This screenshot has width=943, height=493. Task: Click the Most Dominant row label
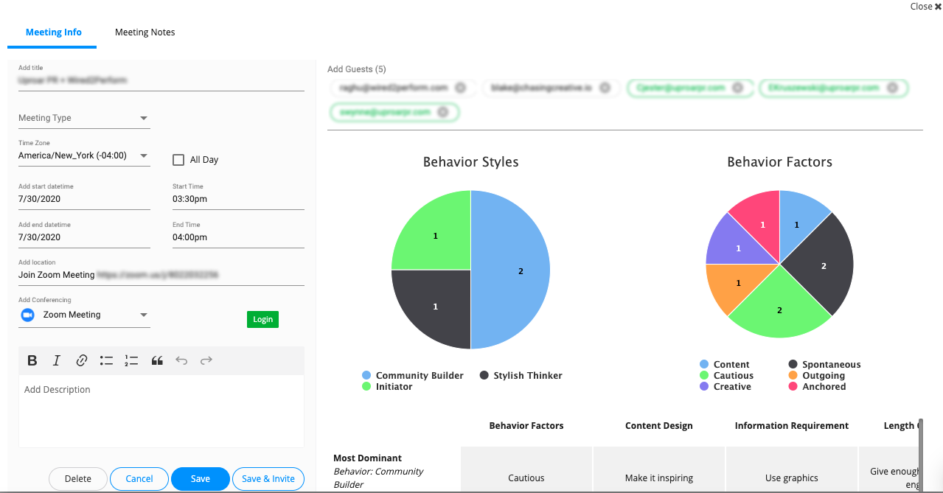(x=367, y=458)
